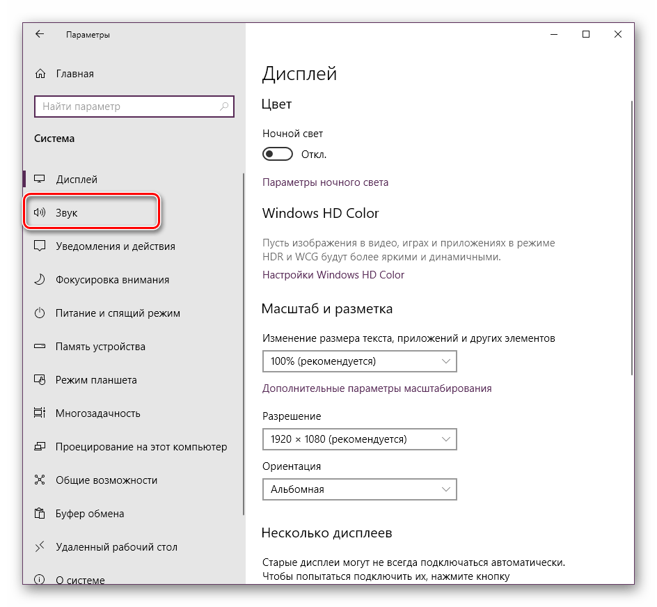Click the Звук speaker icon
The width and height of the screenshot is (657, 607).
tap(40, 213)
